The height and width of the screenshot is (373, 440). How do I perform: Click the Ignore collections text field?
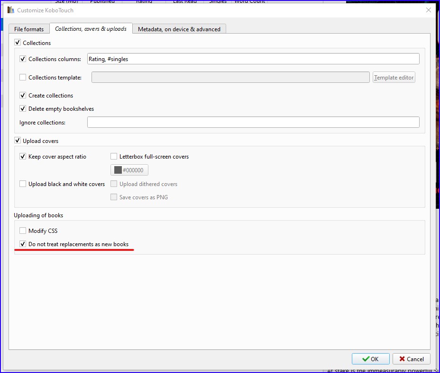point(253,122)
